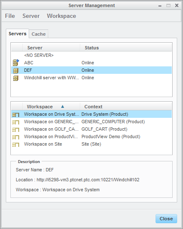Click Online status of ABC server
183x229 pixels.
pos(88,63)
